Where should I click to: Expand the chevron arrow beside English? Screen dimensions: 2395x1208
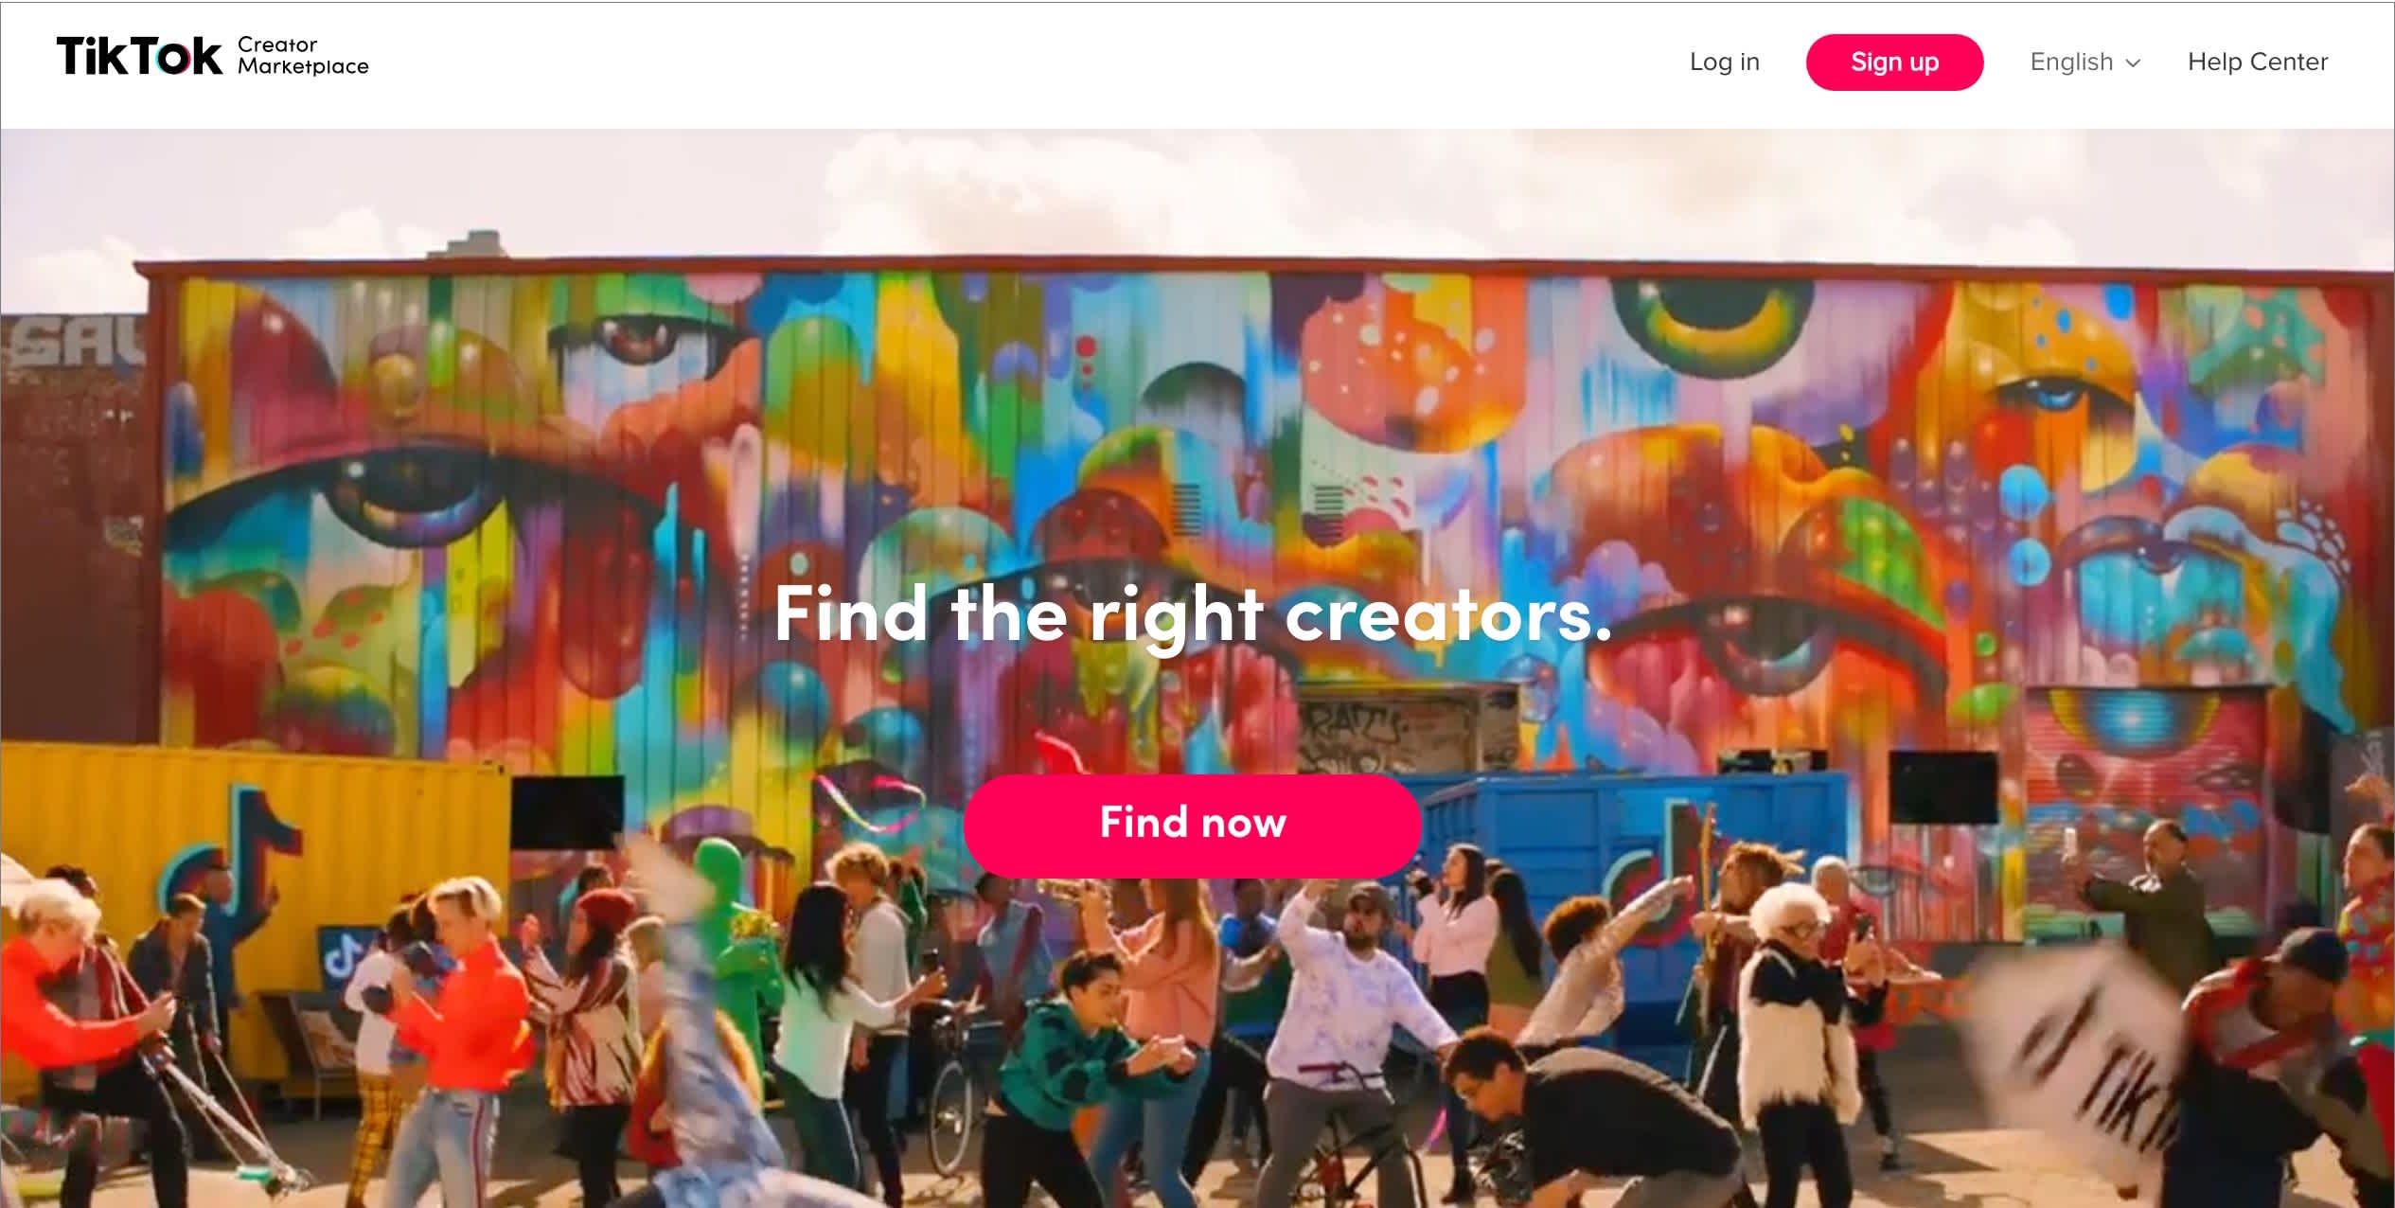[2133, 63]
